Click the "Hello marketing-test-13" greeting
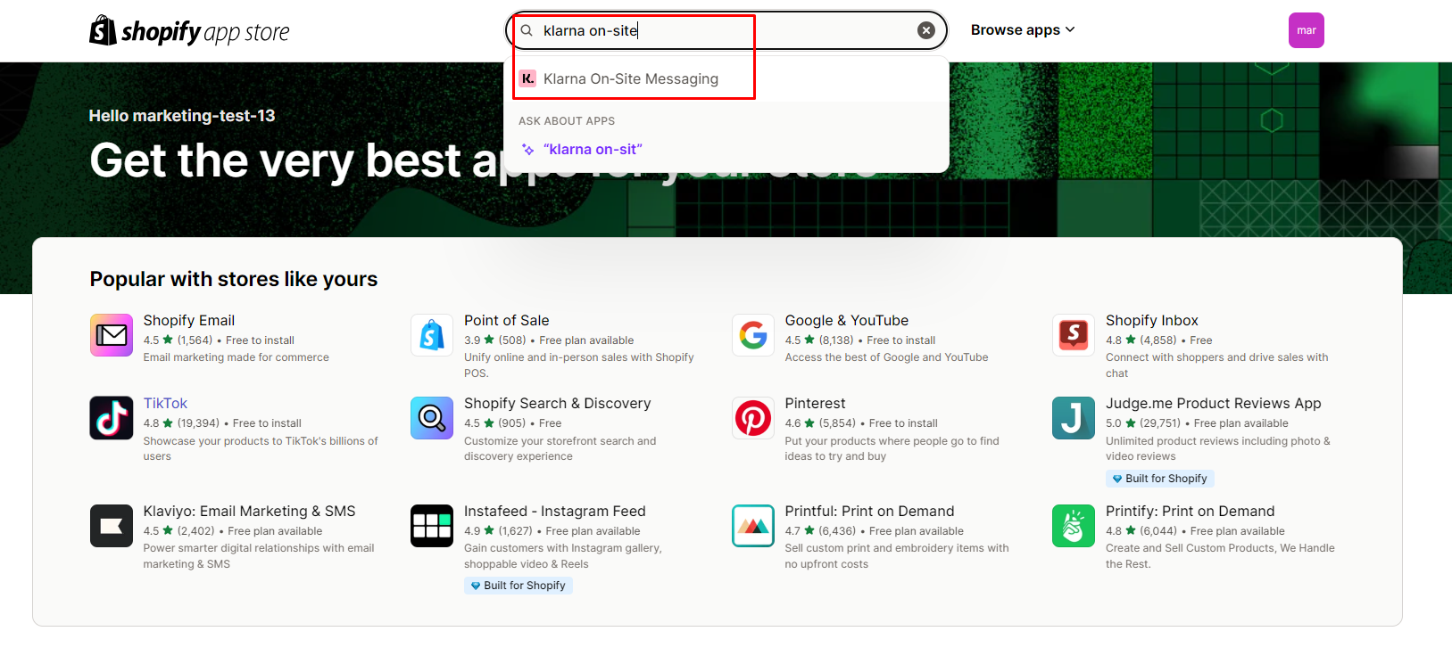This screenshot has height=656, width=1452. click(x=182, y=116)
